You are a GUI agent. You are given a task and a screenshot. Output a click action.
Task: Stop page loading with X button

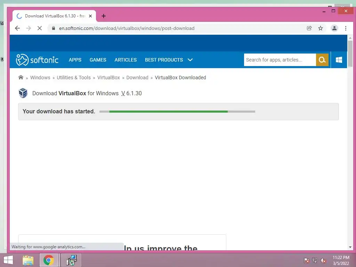[40, 28]
